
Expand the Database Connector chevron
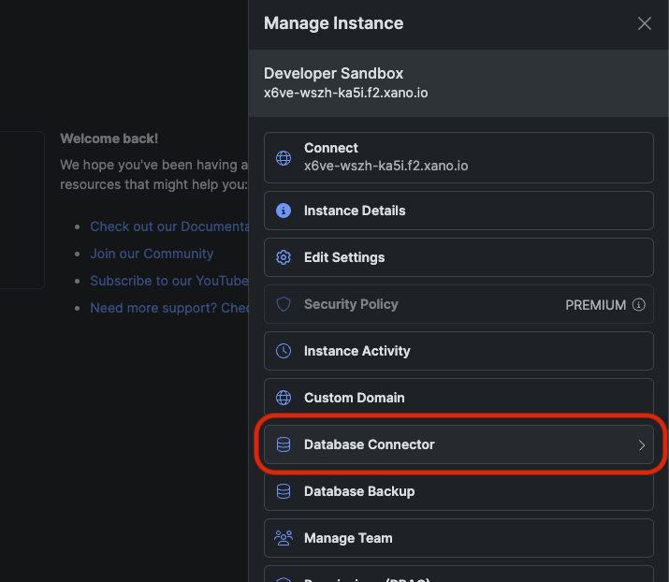(641, 445)
